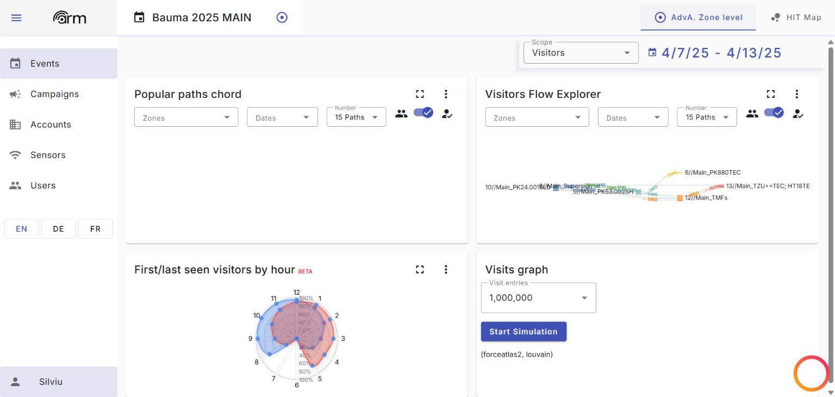Open Popular paths chord more options menu
The image size is (835, 397).
pyautogui.click(x=446, y=94)
